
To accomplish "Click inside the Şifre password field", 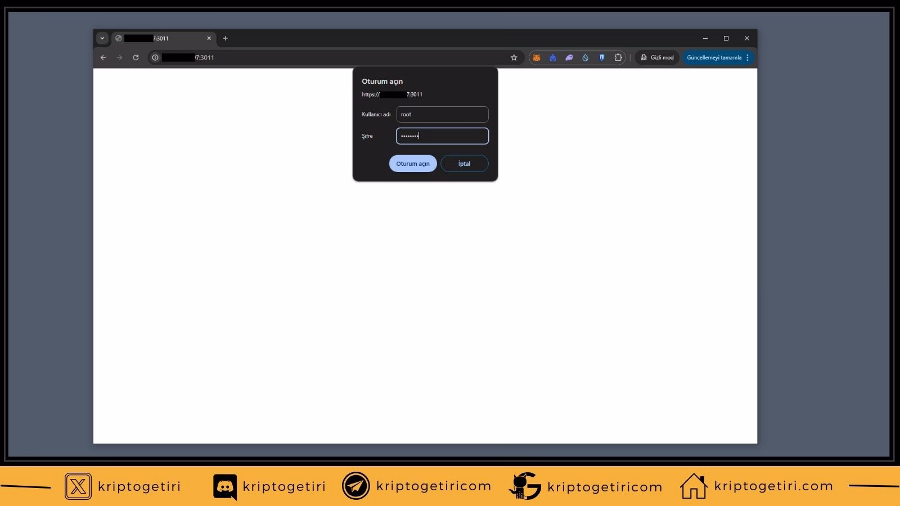I will click(442, 135).
